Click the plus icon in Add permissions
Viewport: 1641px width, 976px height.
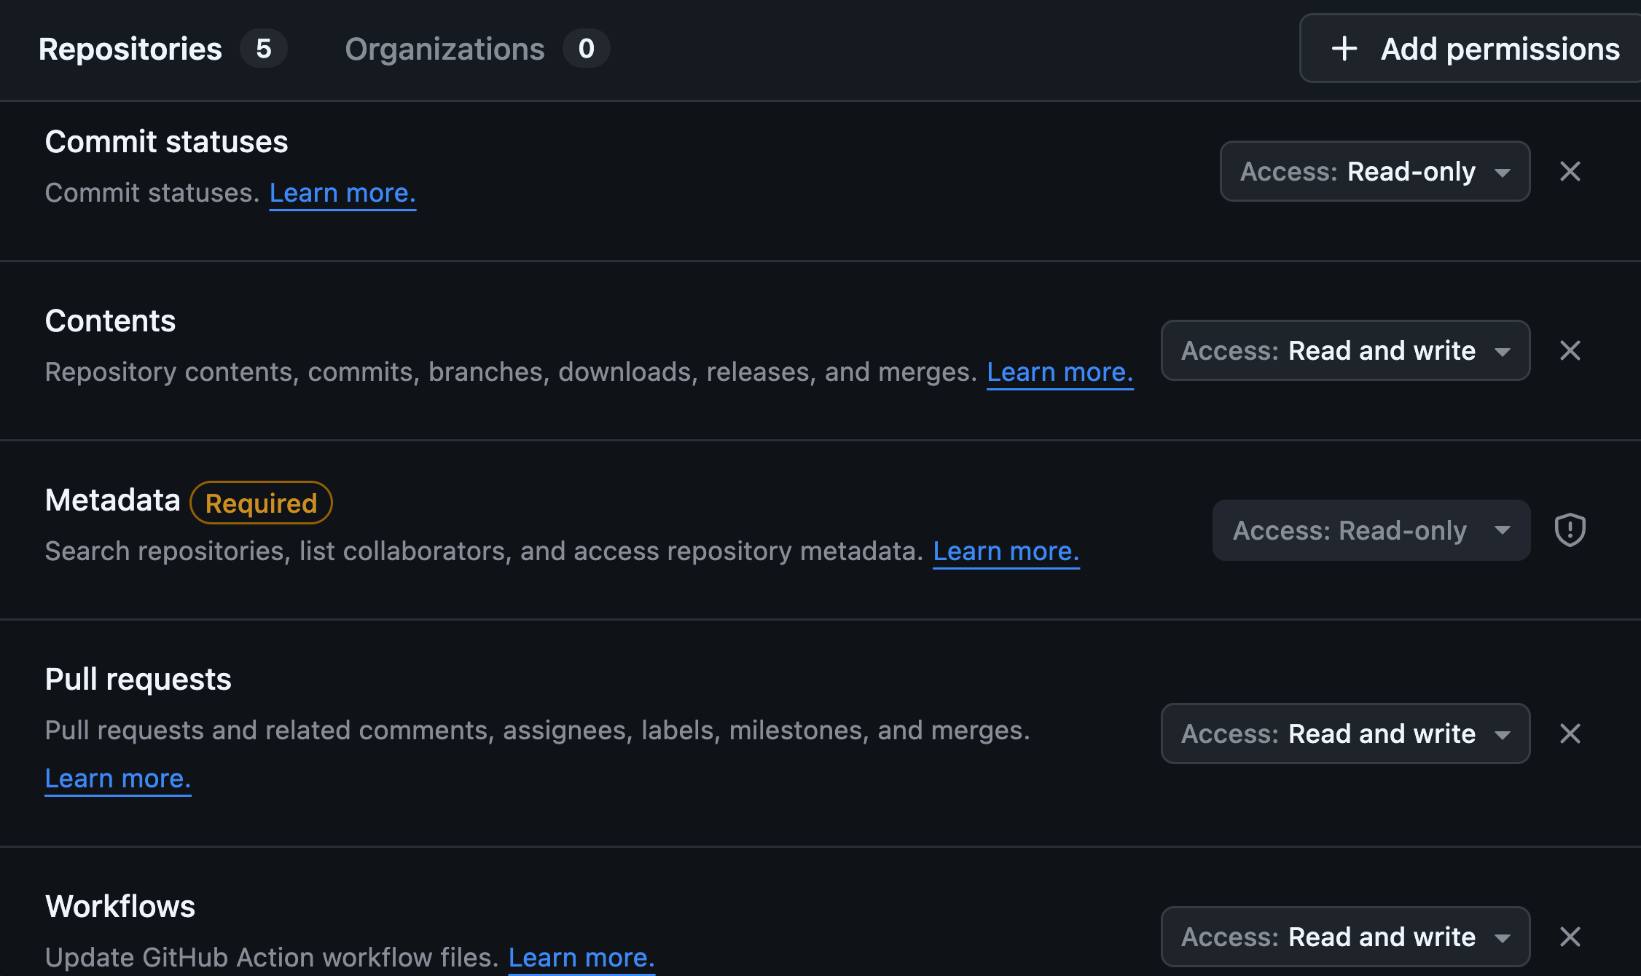pyautogui.click(x=1344, y=49)
